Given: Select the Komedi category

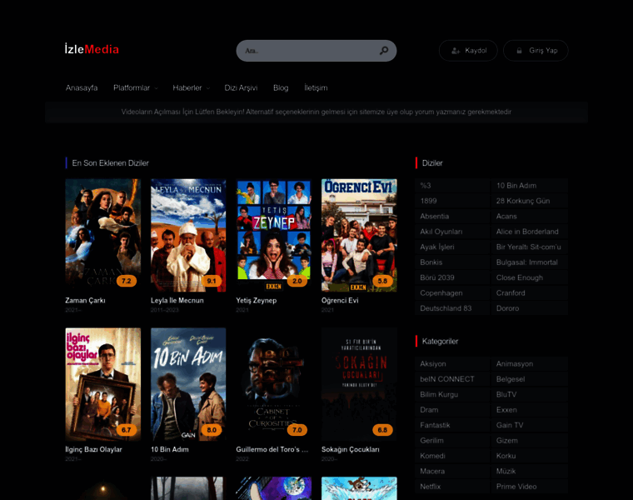Looking at the screenshot, I should [452, 456].
